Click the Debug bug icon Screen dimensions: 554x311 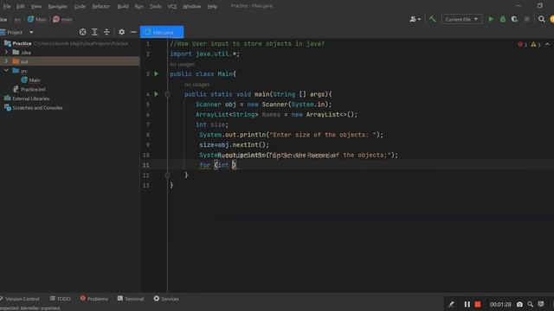point(503,19)
